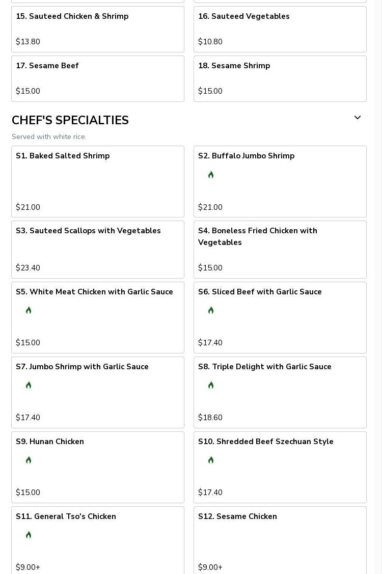
Task: Click the Chef's Specialties heading
Action: coord(70,120)
